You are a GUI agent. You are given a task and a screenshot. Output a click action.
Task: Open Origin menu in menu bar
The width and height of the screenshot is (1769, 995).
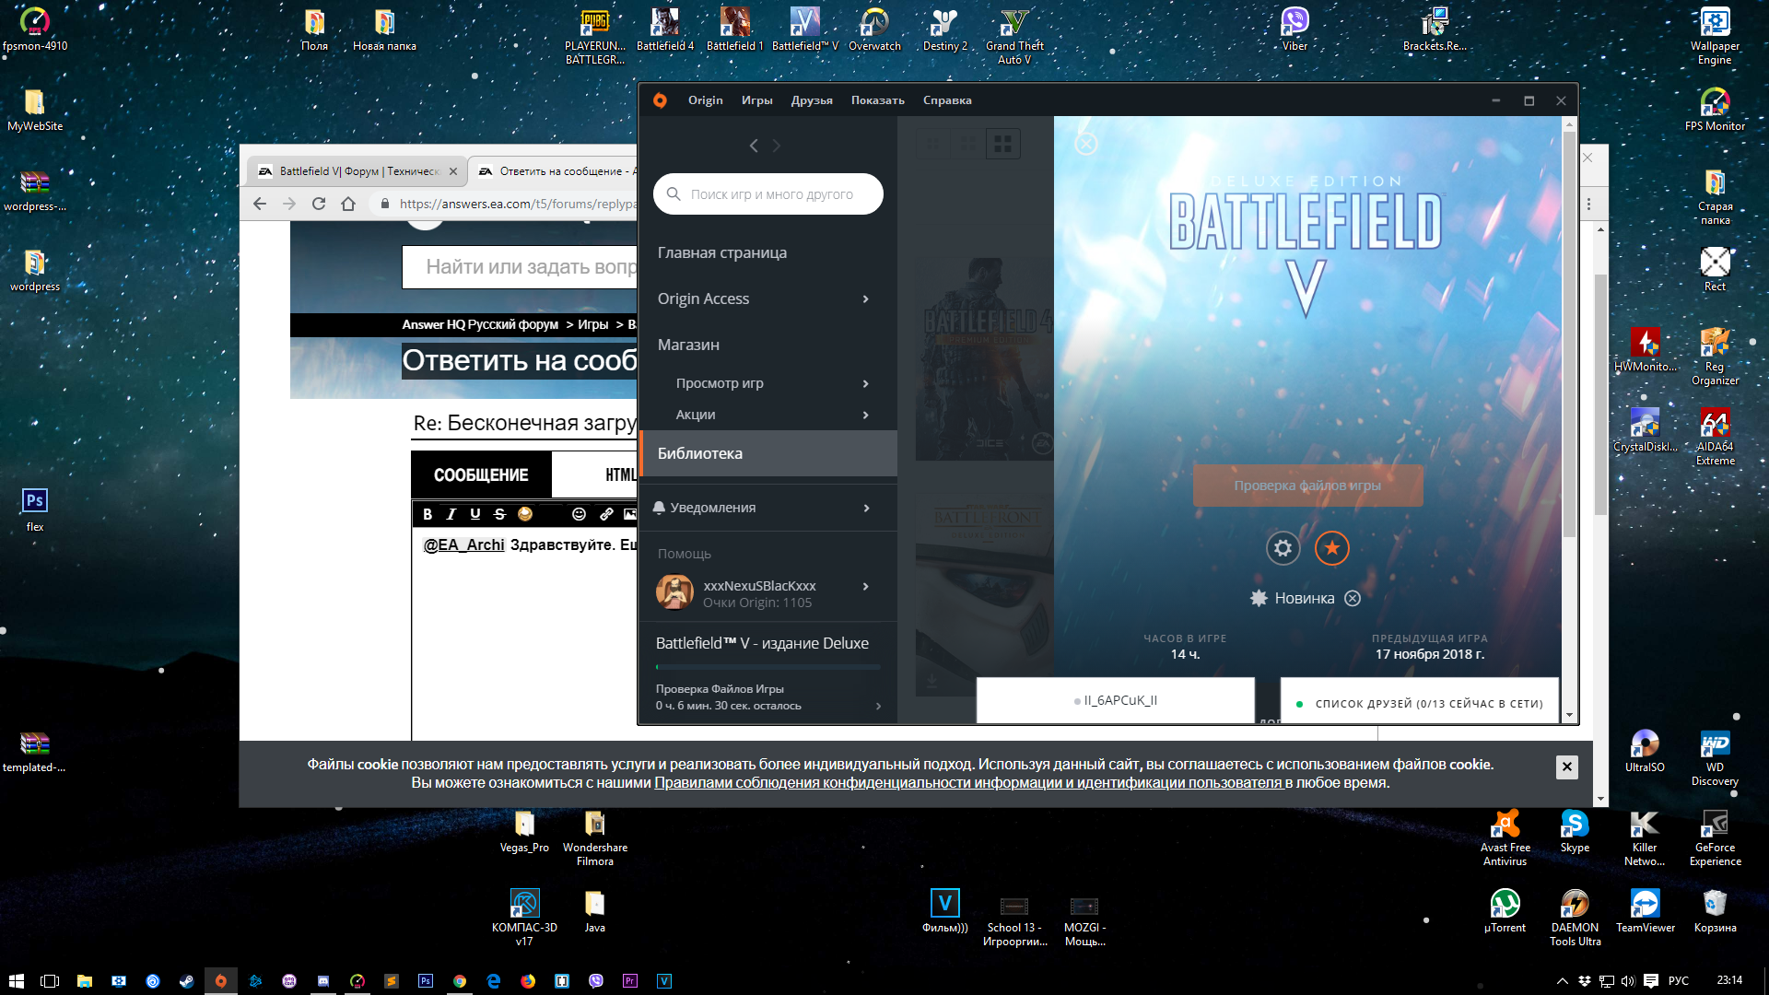tap(705, 100)
